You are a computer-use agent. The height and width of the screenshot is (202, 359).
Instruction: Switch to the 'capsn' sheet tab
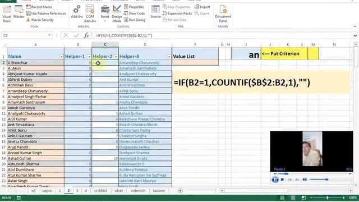[47, 191]
